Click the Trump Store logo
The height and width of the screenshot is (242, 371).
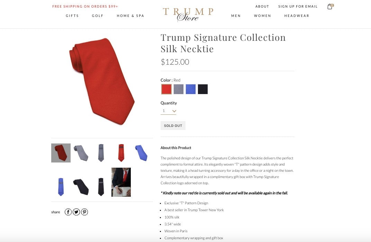coord(188,15)
